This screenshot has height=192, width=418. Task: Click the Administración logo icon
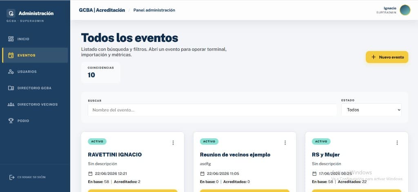(x=11, y=13)
